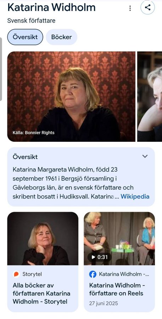The image size is (162, 319).
Task: Open the partially visible second photo
Action: pos(150,96)
